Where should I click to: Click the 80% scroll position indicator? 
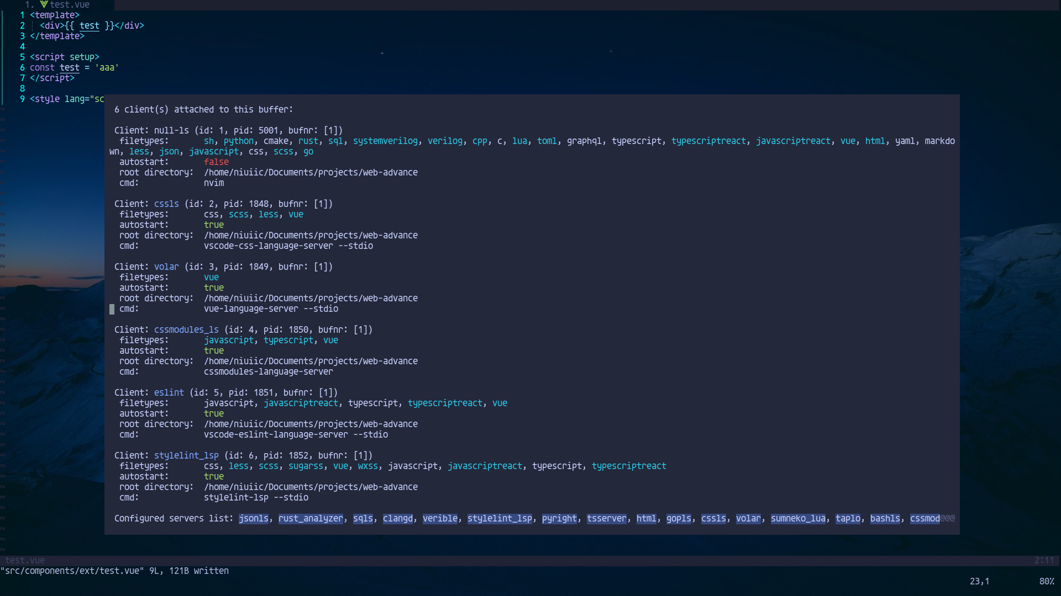(1046, 581)
